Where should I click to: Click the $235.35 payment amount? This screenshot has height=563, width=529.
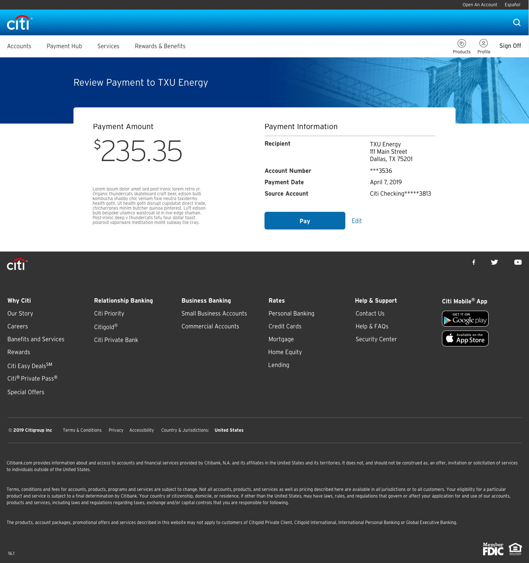tap(138, 150)
